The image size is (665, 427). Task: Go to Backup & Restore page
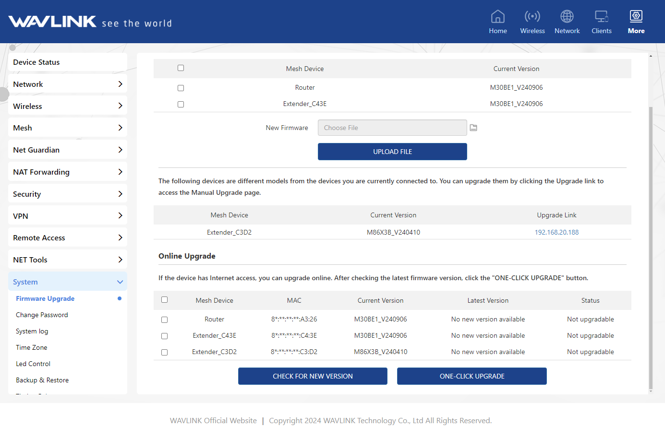pos(42,380)
